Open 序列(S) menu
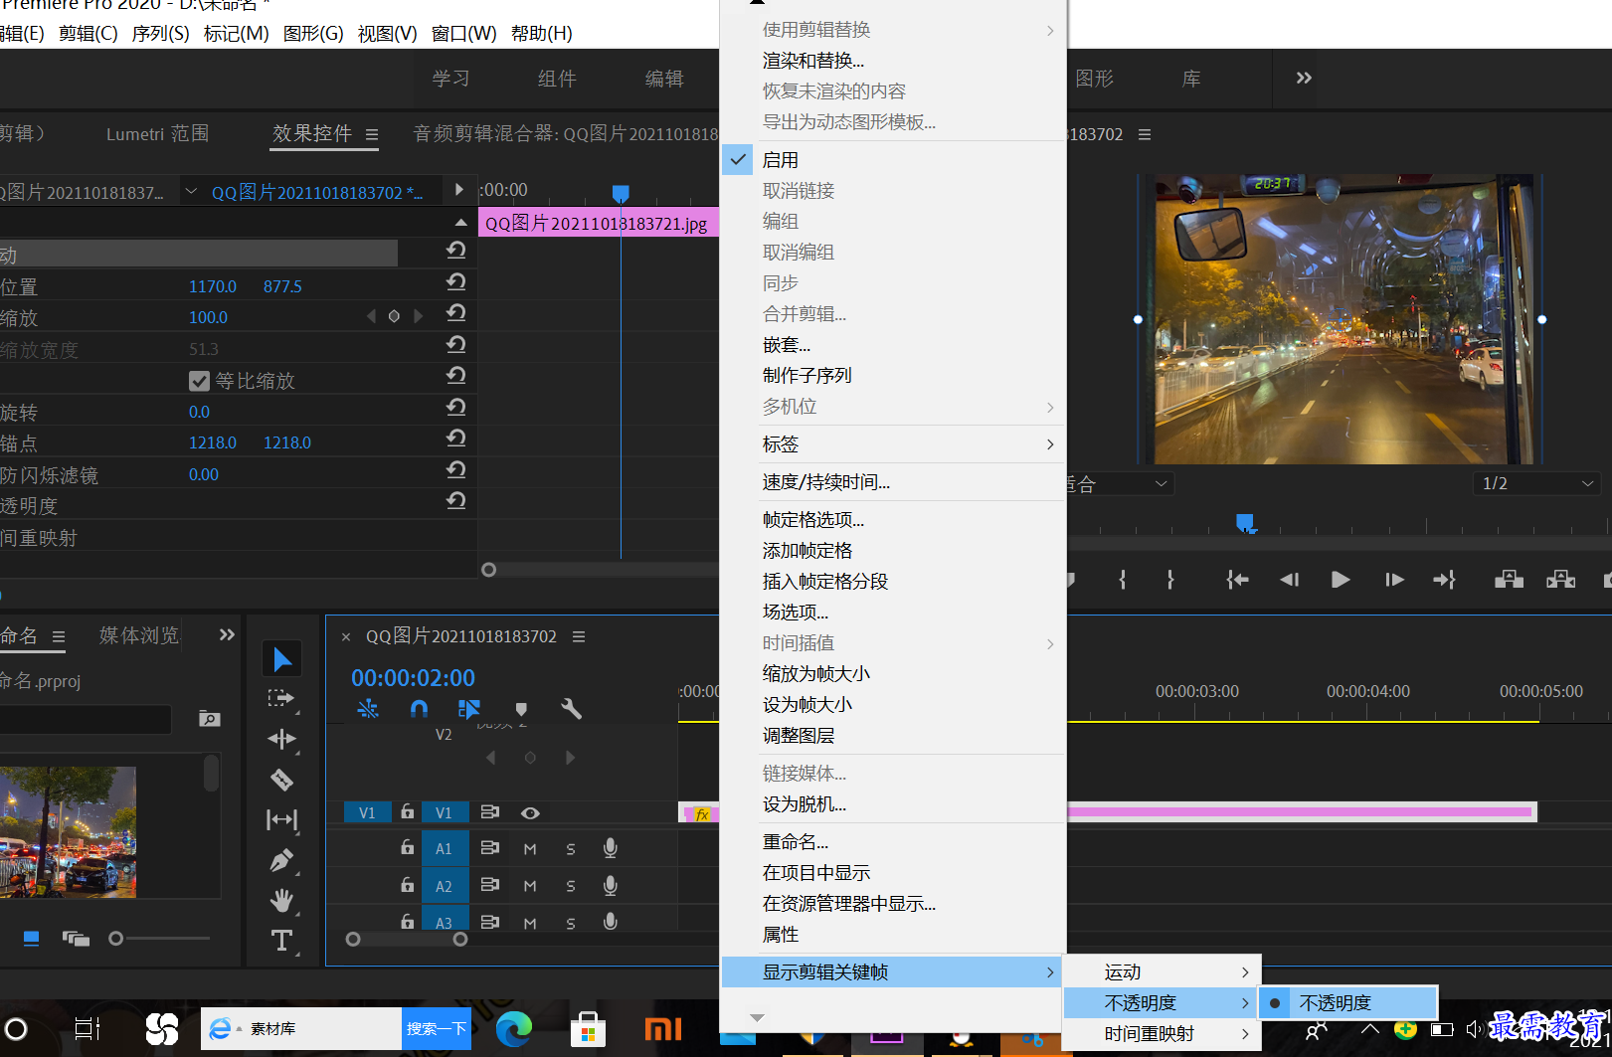The height and width of the screenshot is (1057, 1612). [160, 33]
